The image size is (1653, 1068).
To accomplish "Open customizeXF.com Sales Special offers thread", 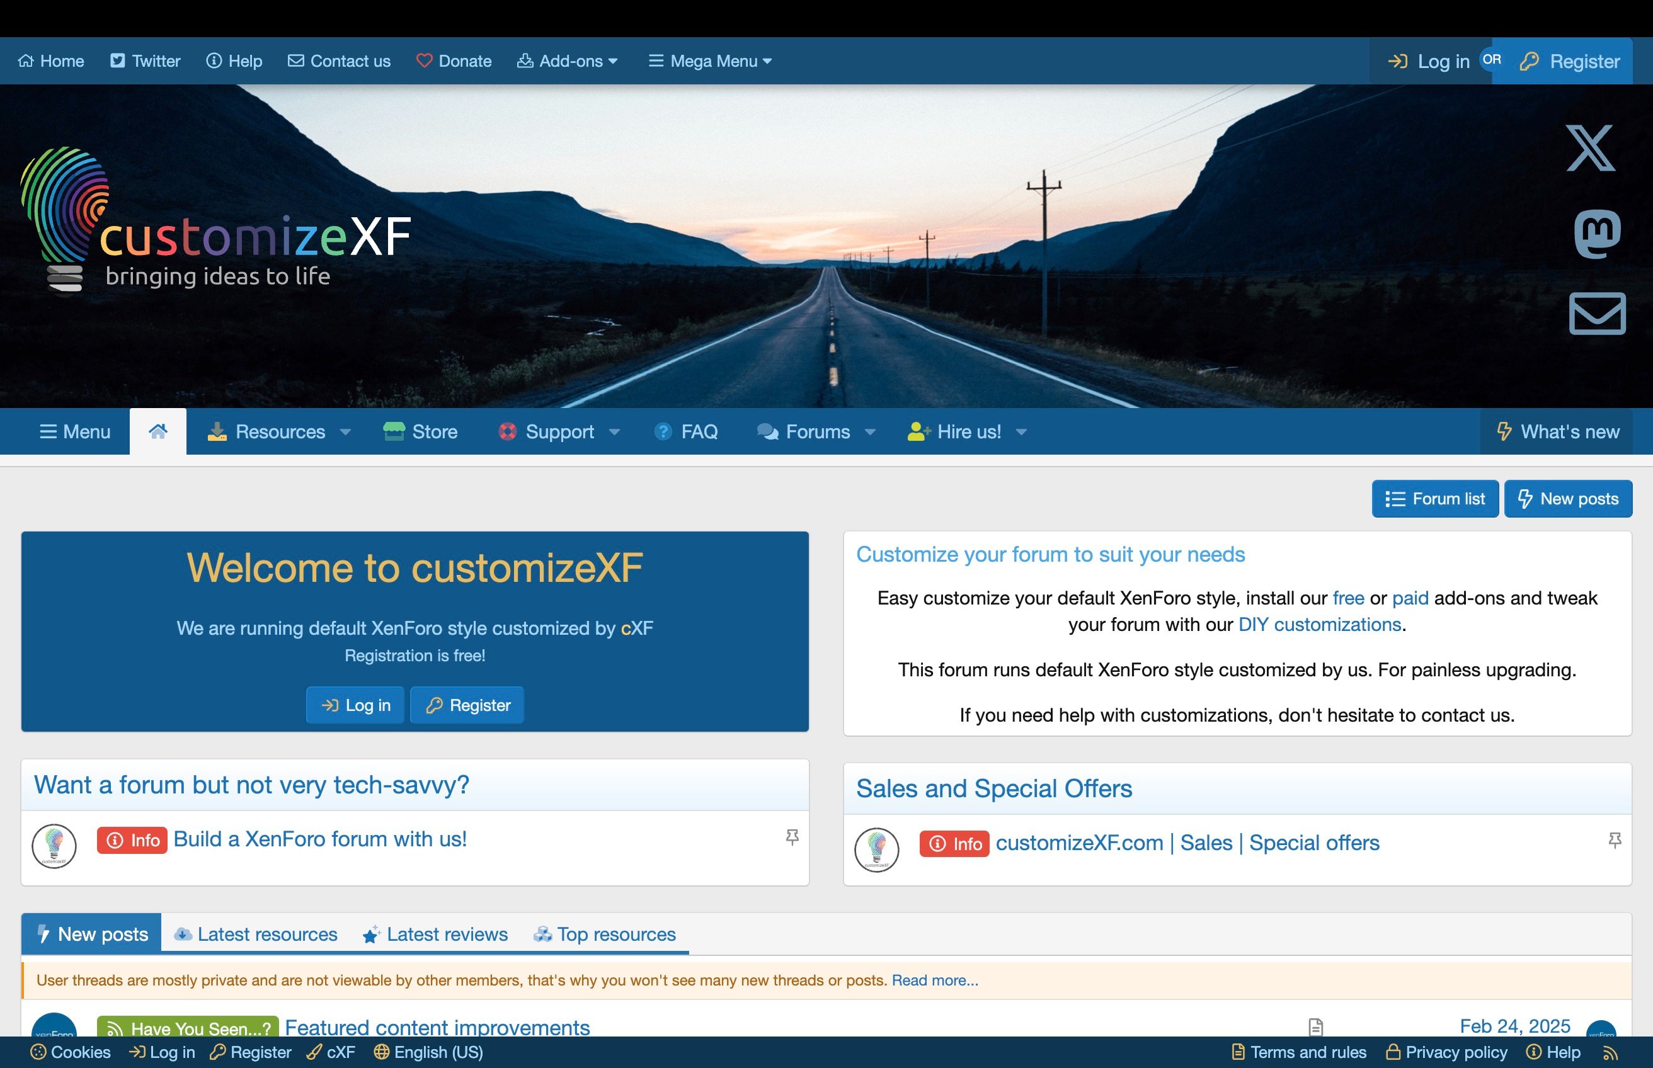I will [1187, 843].
